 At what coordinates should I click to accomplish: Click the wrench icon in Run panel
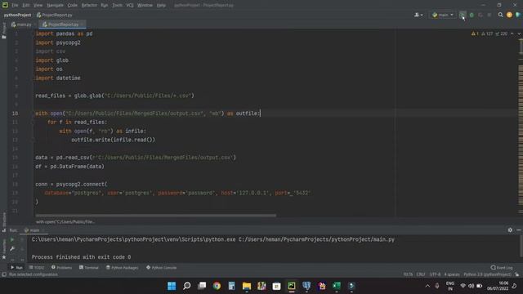tap(12, 248)
